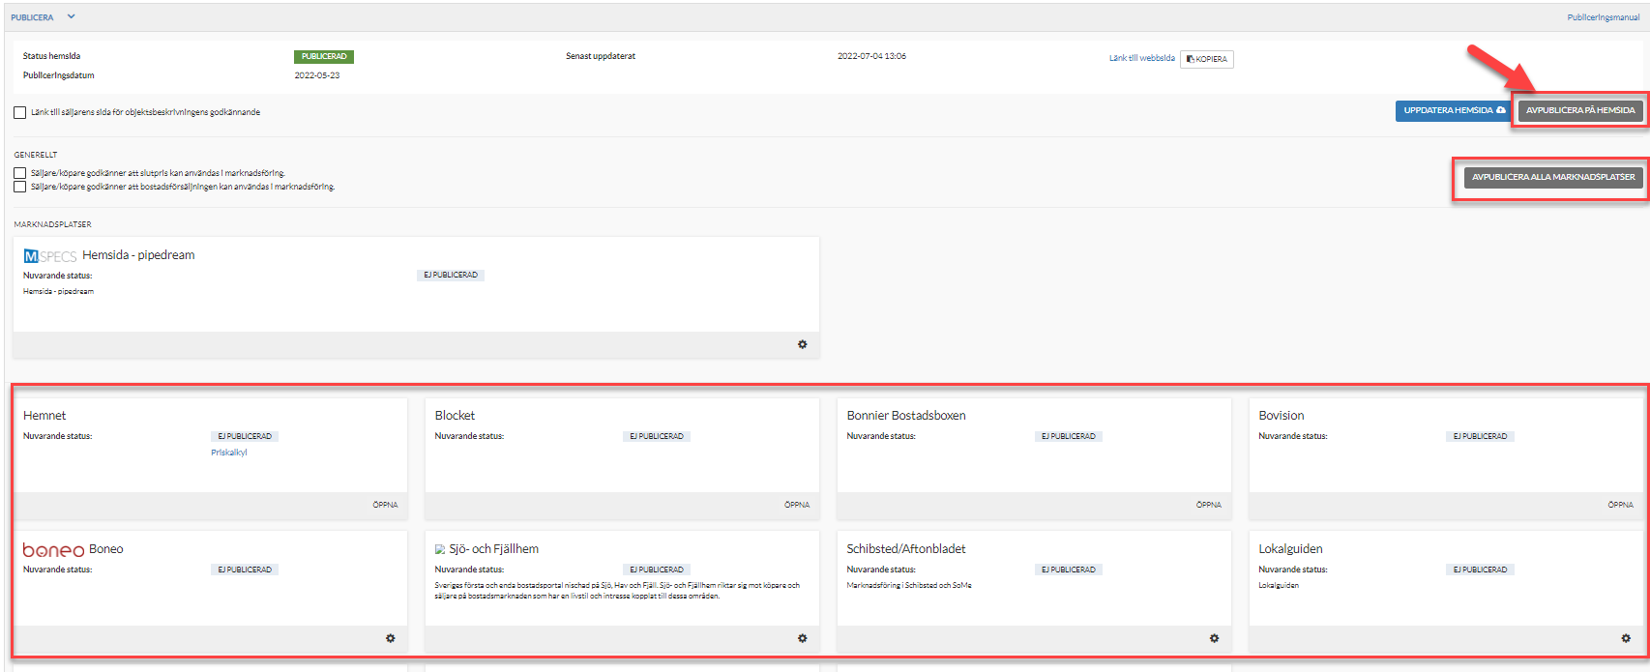Open the Publiceringsmanual link
1650x672 pixels.
point(1603,17)
